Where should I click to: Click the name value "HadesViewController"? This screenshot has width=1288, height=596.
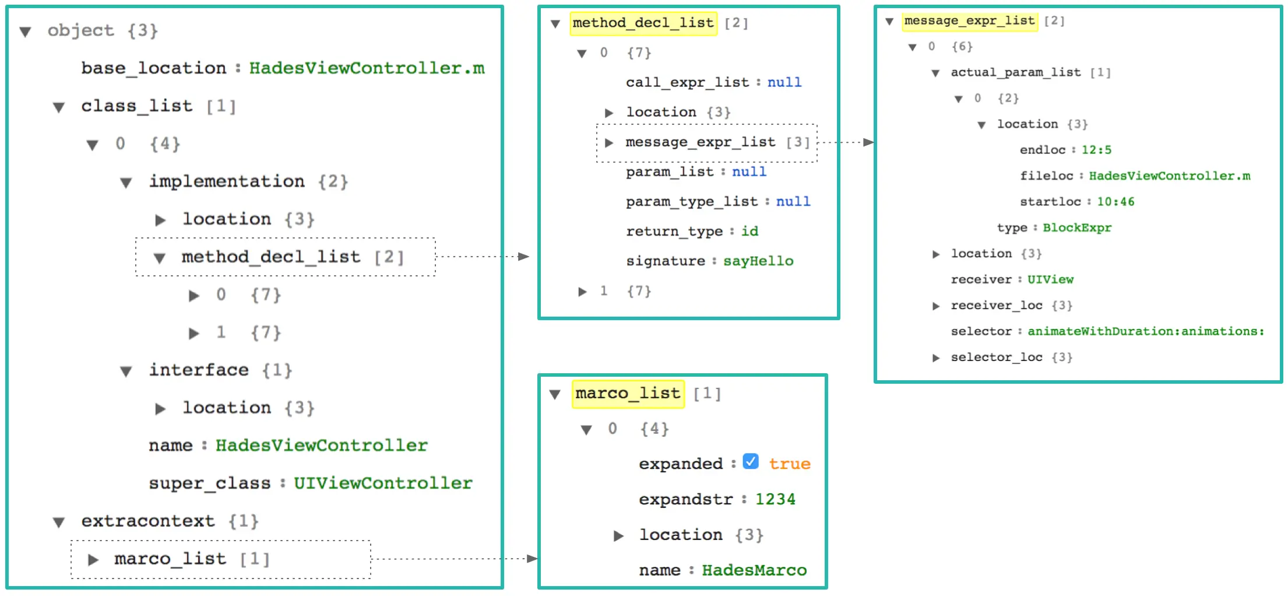322,446
